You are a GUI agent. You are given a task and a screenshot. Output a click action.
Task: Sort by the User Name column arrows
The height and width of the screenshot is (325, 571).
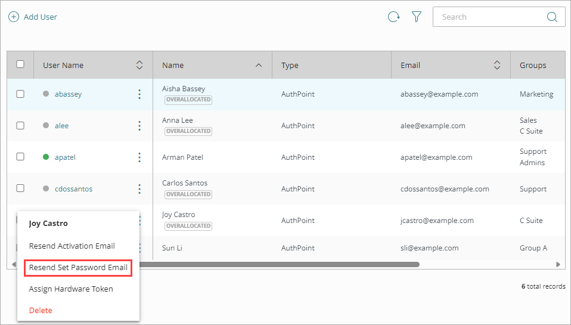(x=139, y=65)
